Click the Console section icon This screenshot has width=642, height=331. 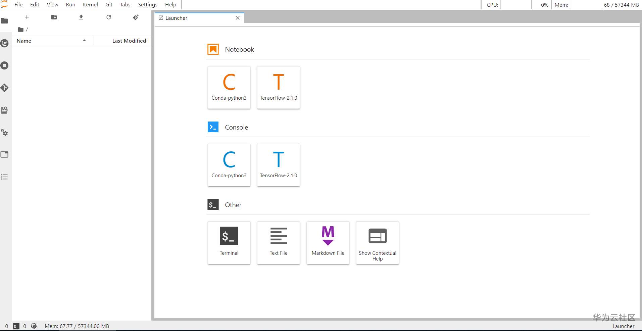pos(213,127)
